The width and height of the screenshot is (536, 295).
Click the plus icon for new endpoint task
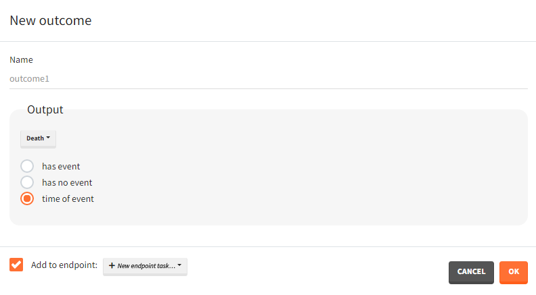[x=112, y=266]
